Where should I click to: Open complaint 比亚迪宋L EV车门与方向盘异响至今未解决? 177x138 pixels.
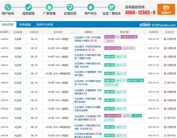(87, 39)
